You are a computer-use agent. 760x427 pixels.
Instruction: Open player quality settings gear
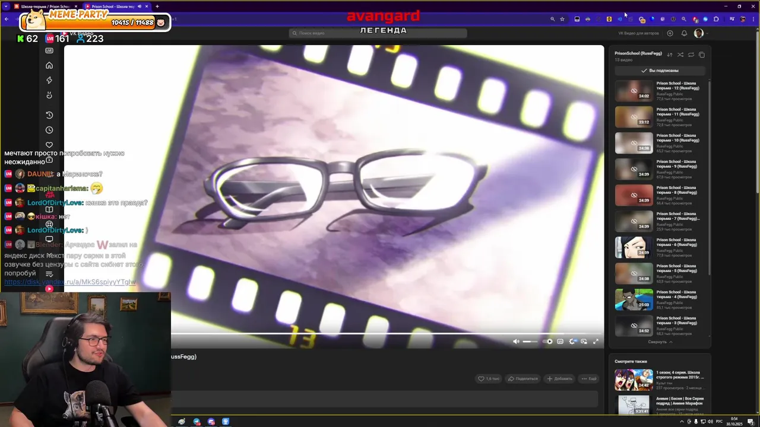tap(572, 342)
